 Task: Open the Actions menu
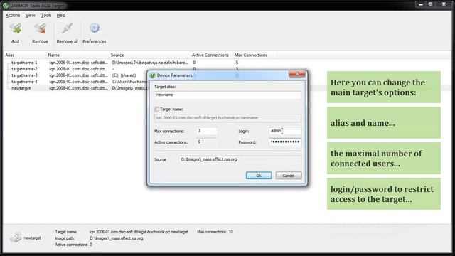[x=13, y=15]
